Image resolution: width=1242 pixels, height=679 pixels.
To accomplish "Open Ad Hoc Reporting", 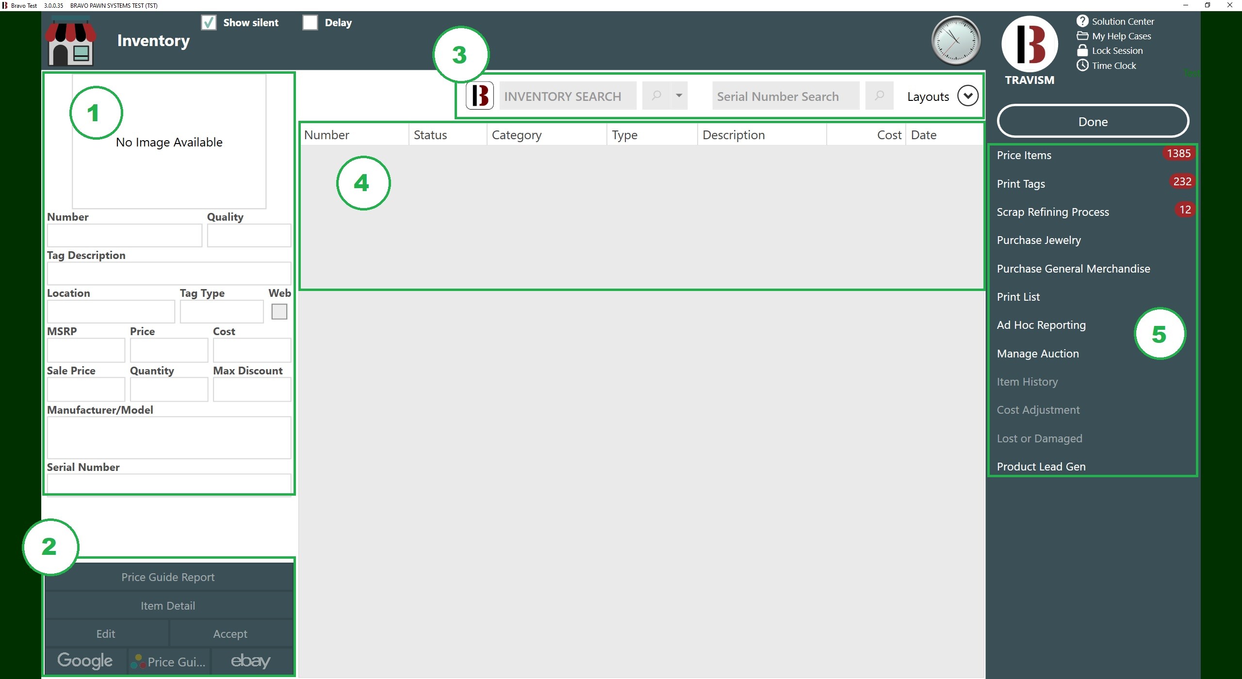I will click(x=1041, y=325).
